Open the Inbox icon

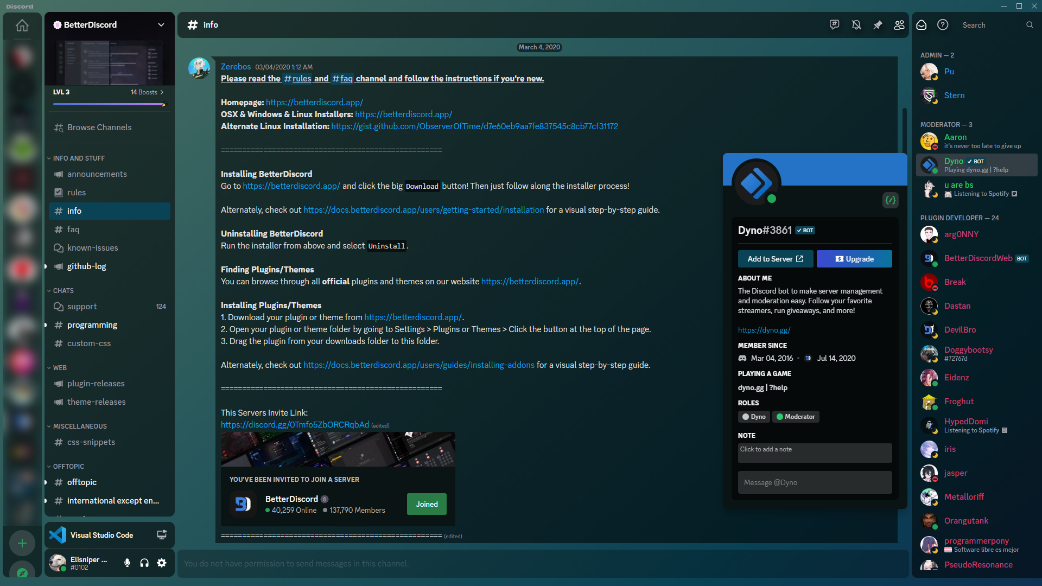coord(922,25)
